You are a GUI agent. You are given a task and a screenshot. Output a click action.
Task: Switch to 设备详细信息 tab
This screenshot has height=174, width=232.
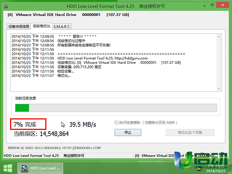pyautogui.click(x=19, y=27)
